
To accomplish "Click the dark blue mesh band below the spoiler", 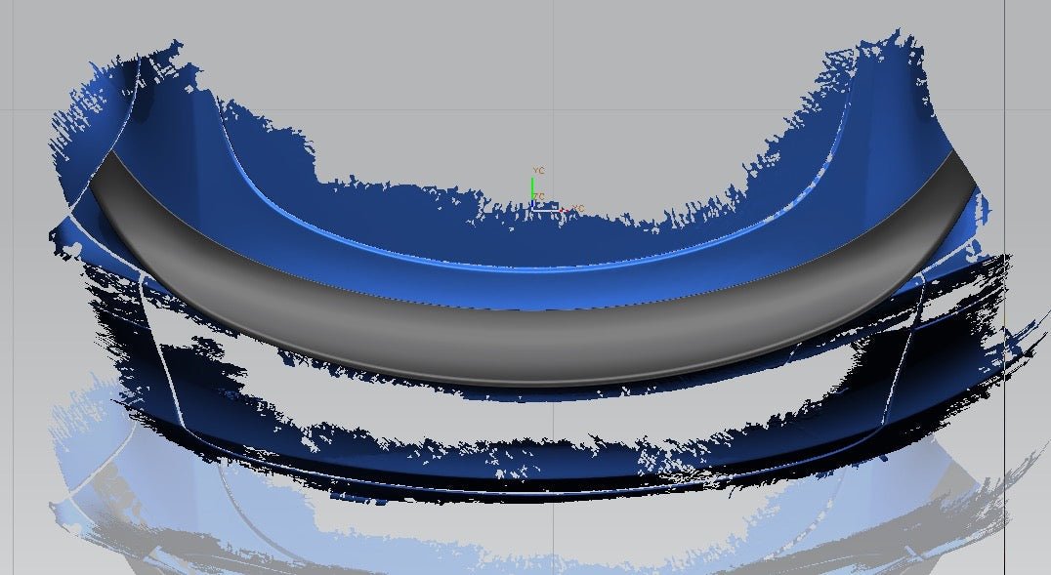I will pos(527,467).
